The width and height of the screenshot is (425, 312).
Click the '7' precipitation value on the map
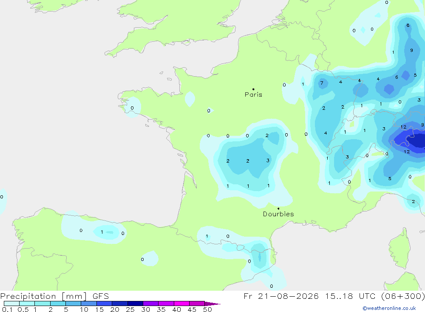[x=322, y=83]
